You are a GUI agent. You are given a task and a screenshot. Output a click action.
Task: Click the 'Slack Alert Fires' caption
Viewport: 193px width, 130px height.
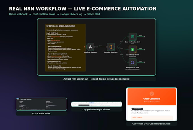[x=41, y=114]
